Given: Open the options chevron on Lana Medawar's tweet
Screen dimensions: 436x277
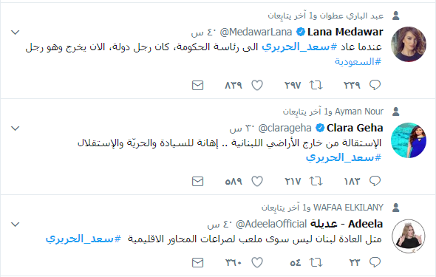Looking at the screenshot, I should click(x=15, y=33).
